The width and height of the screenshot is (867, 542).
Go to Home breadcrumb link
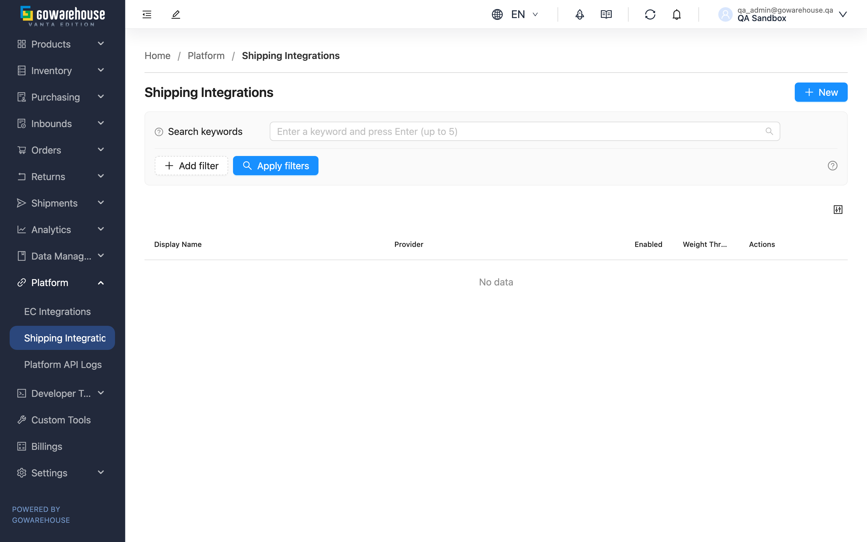coord(157,56)
